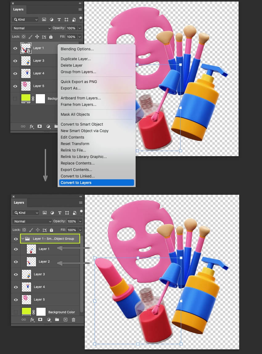262x354 pixels.
Task: Show the Background Color layer
Action: click(15, 312)
